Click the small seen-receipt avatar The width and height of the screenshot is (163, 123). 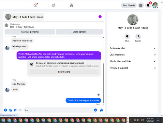[x=98, y=95]
